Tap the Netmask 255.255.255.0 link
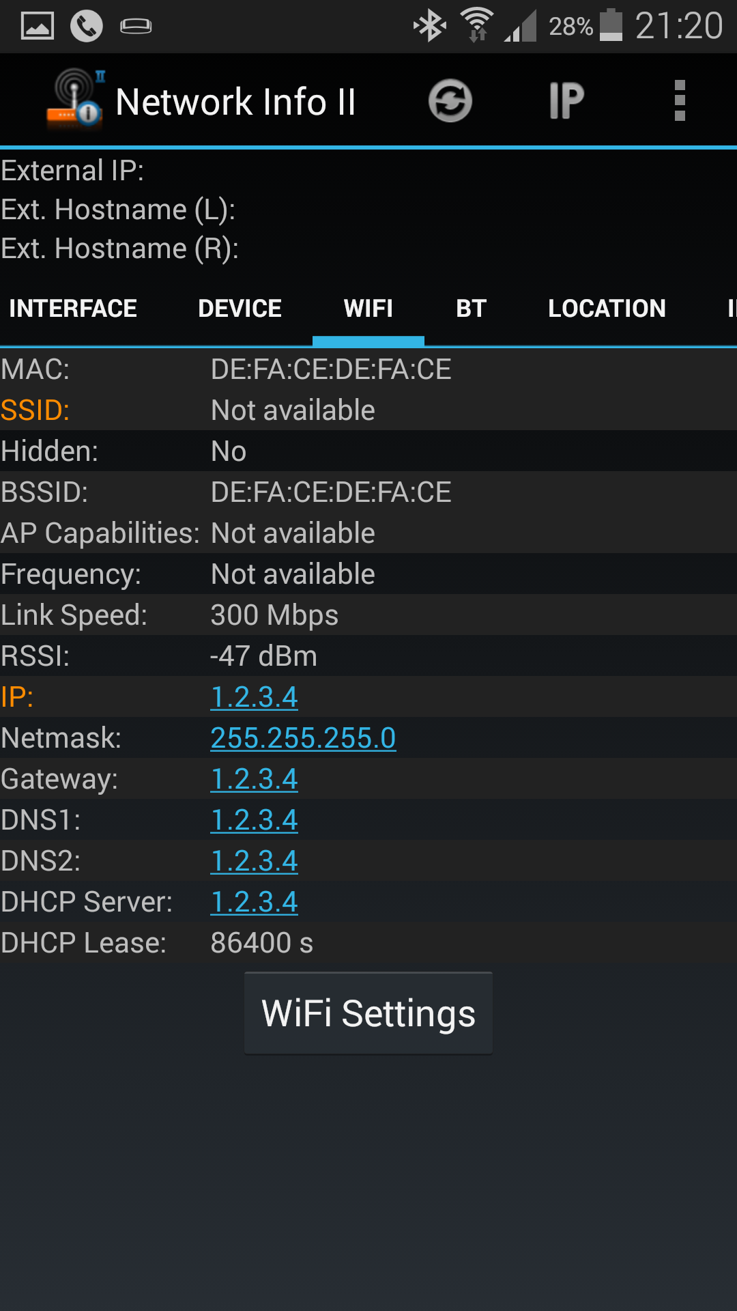Image resolution: width=737 pixels, height=1311 pixels. 304,738
